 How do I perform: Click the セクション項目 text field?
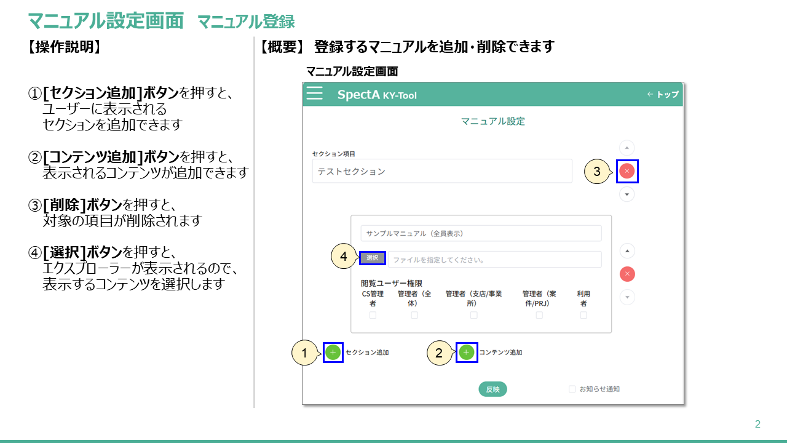click(x=441, y=171)
